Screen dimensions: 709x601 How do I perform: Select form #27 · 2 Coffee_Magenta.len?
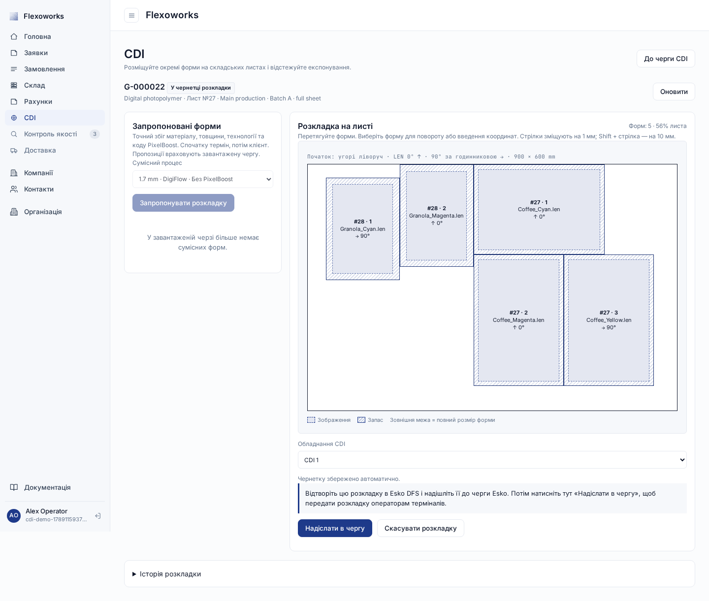[518, 320]
